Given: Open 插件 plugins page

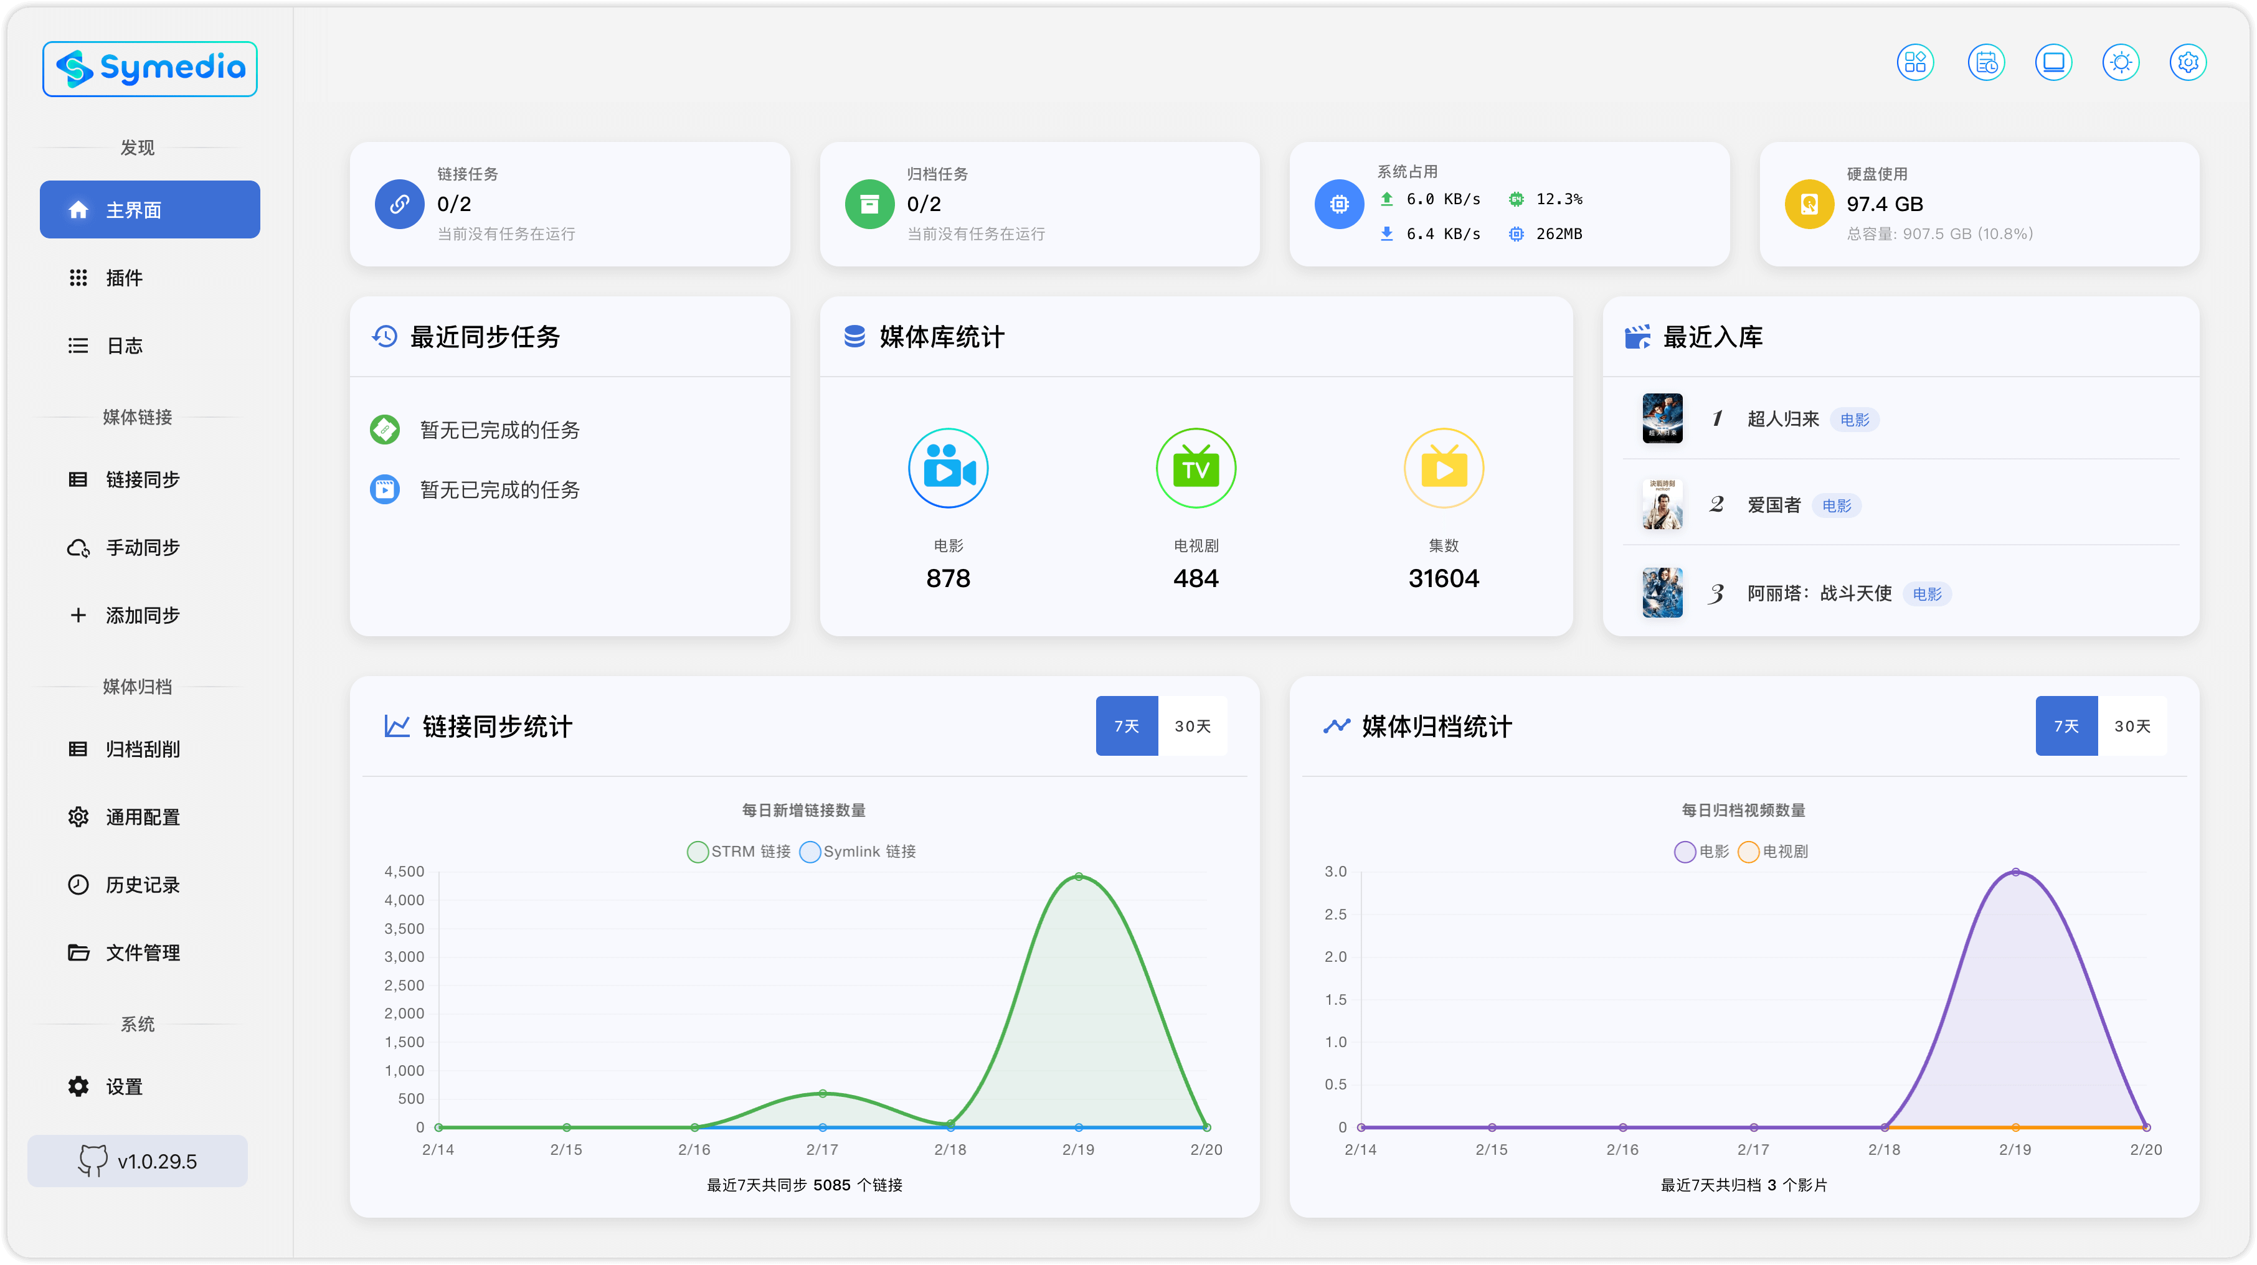Looking at the screenshot, I should pos(150,278).
